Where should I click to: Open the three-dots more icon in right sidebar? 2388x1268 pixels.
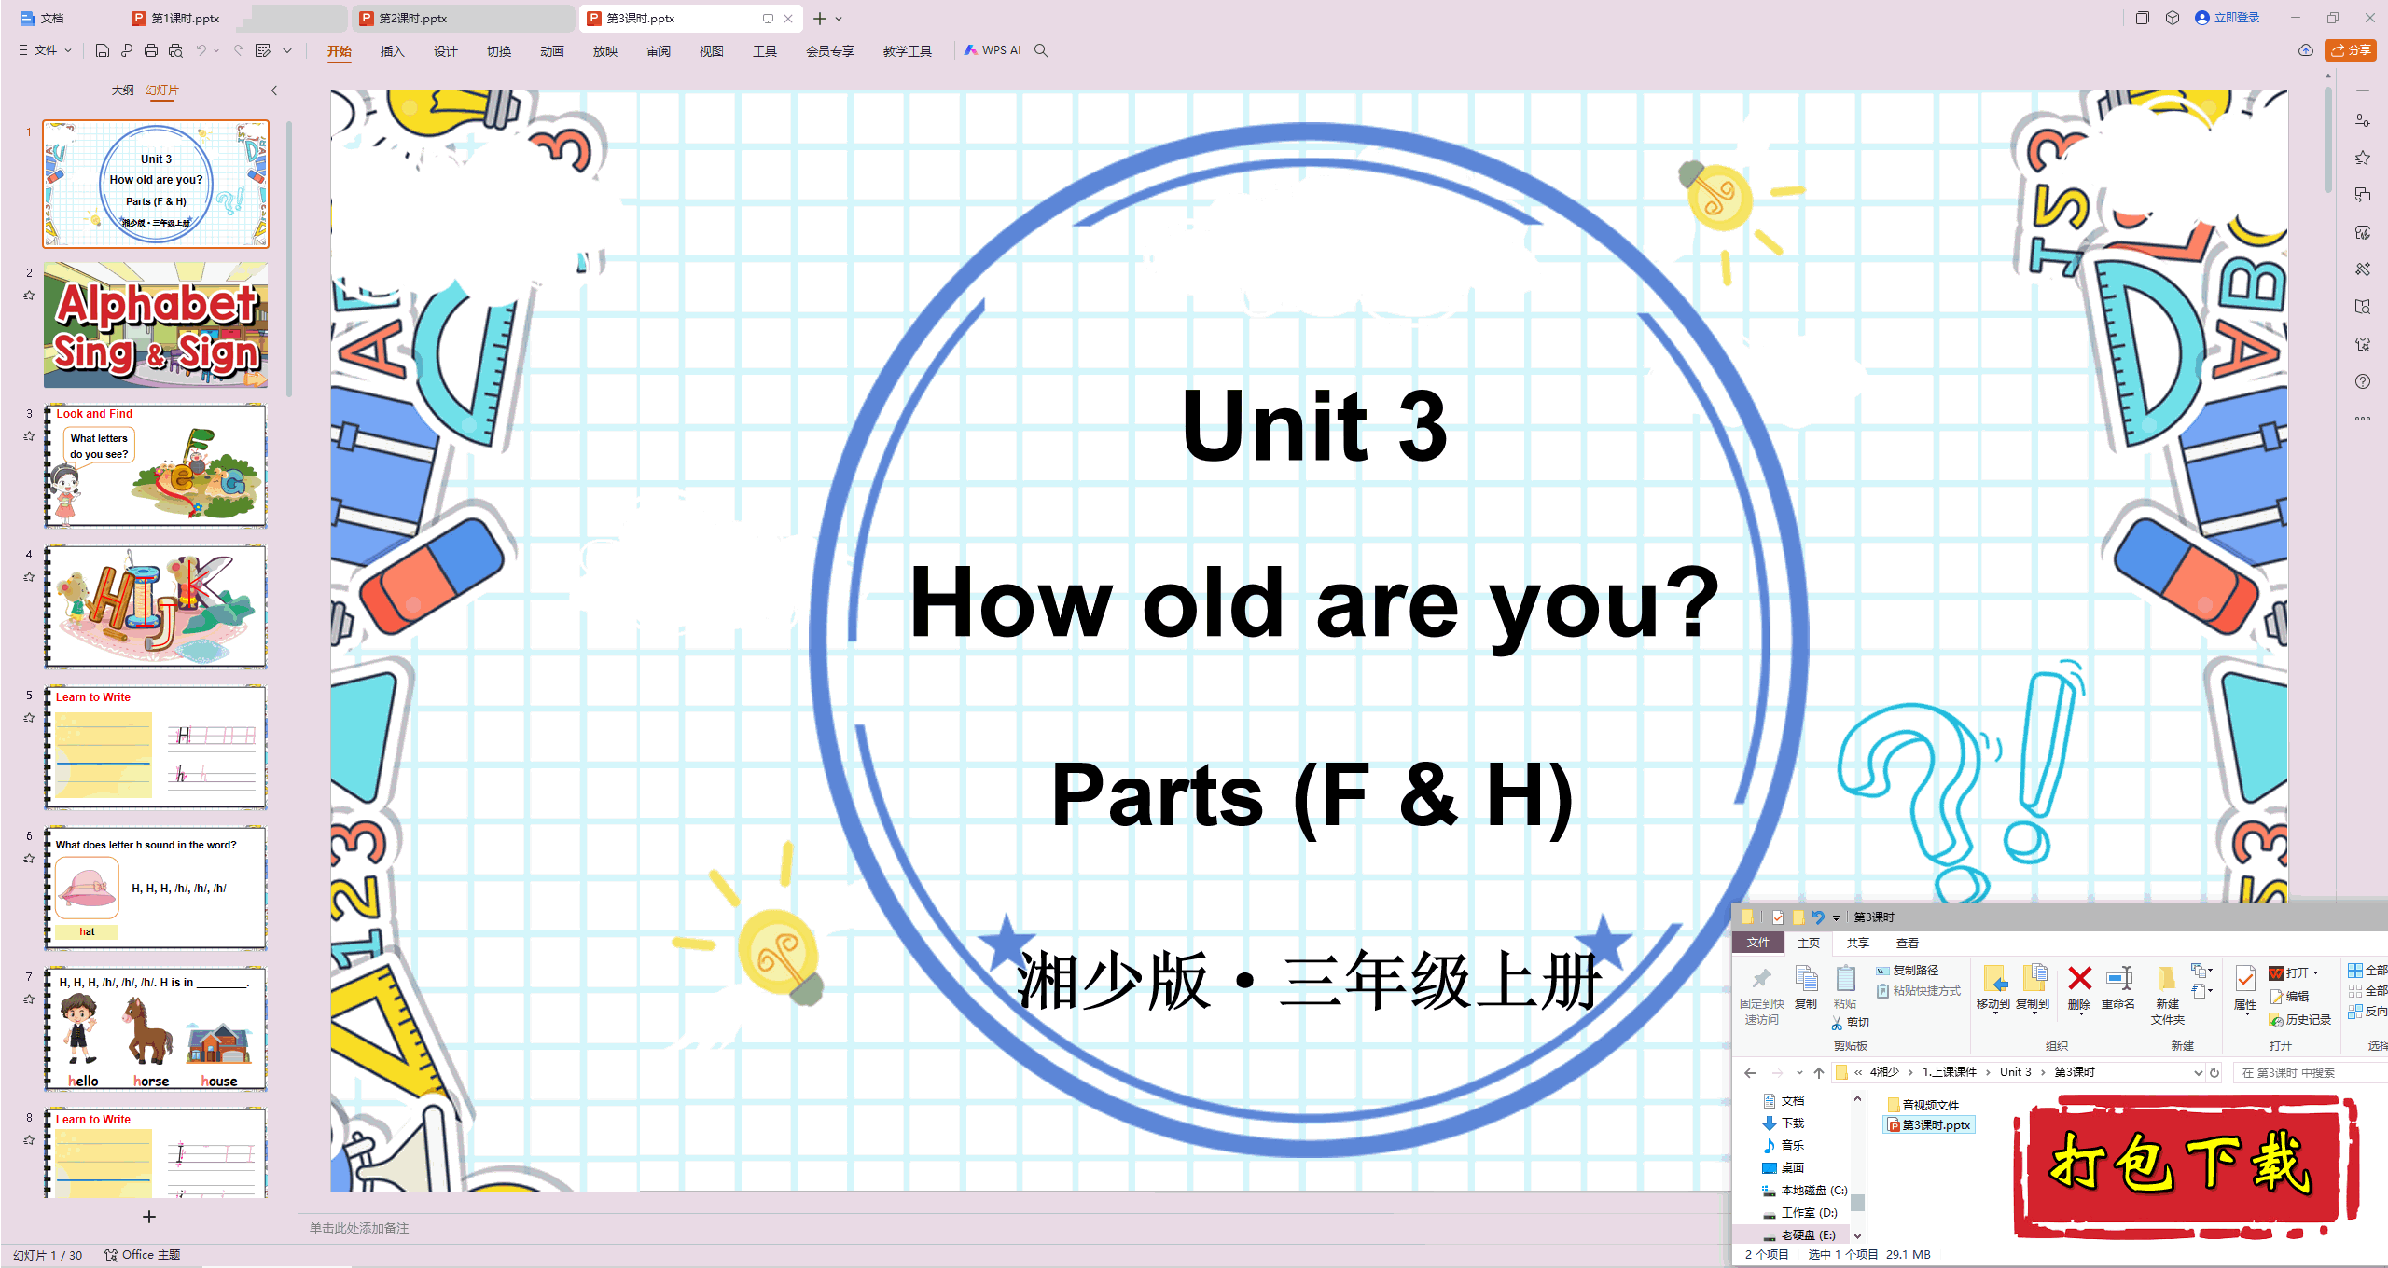(x=2363, y=419)
